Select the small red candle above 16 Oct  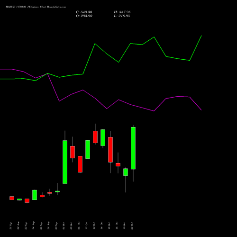[118, 164]
